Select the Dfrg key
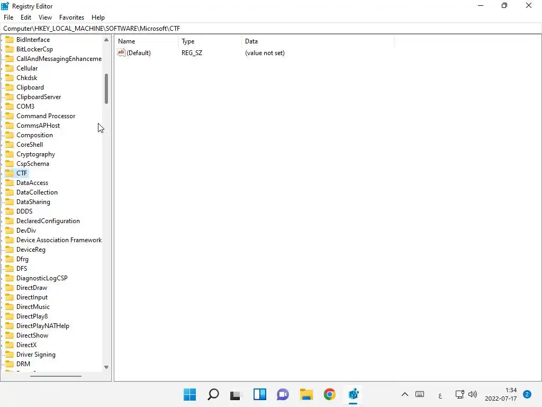 [x=22, y=259]
